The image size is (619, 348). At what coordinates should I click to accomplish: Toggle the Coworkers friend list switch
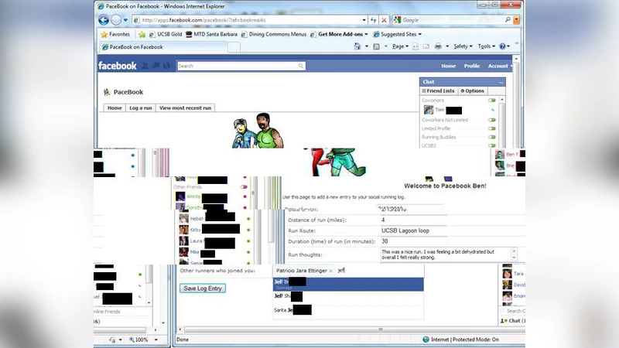tap(492, 101)
